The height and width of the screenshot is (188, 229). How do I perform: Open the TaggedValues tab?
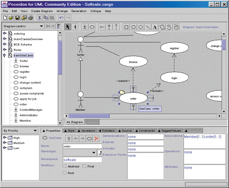[170, 131]
